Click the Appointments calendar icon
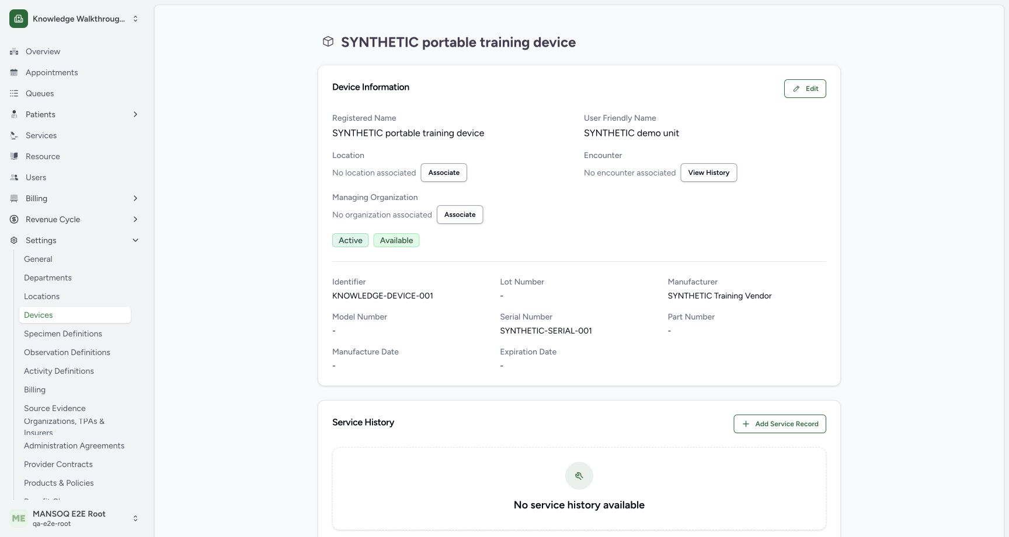1009x537 pixels. [x=14, y=72]
